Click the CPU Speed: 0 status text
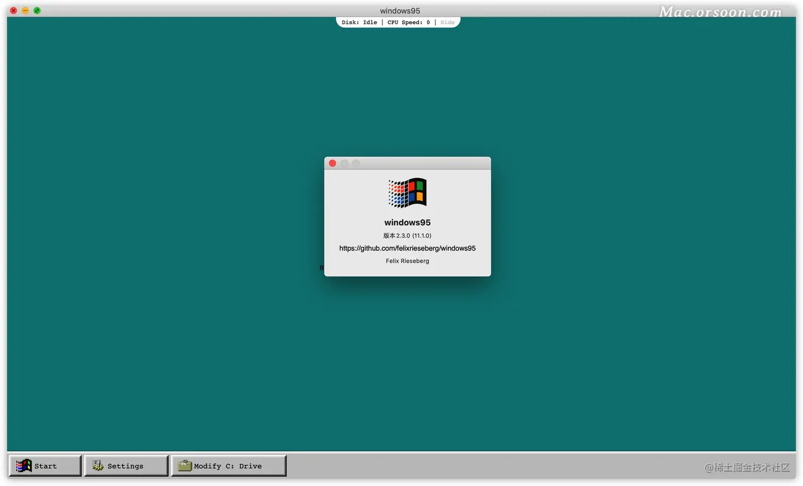Viewport: 803px width, 486px height. [x=408, y=22]
